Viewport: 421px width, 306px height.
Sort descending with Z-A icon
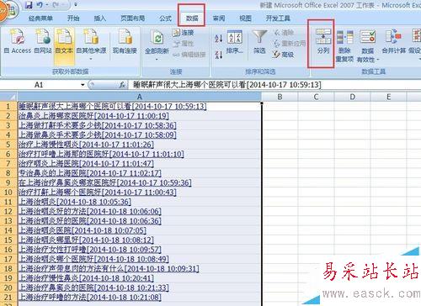point(218,55)
